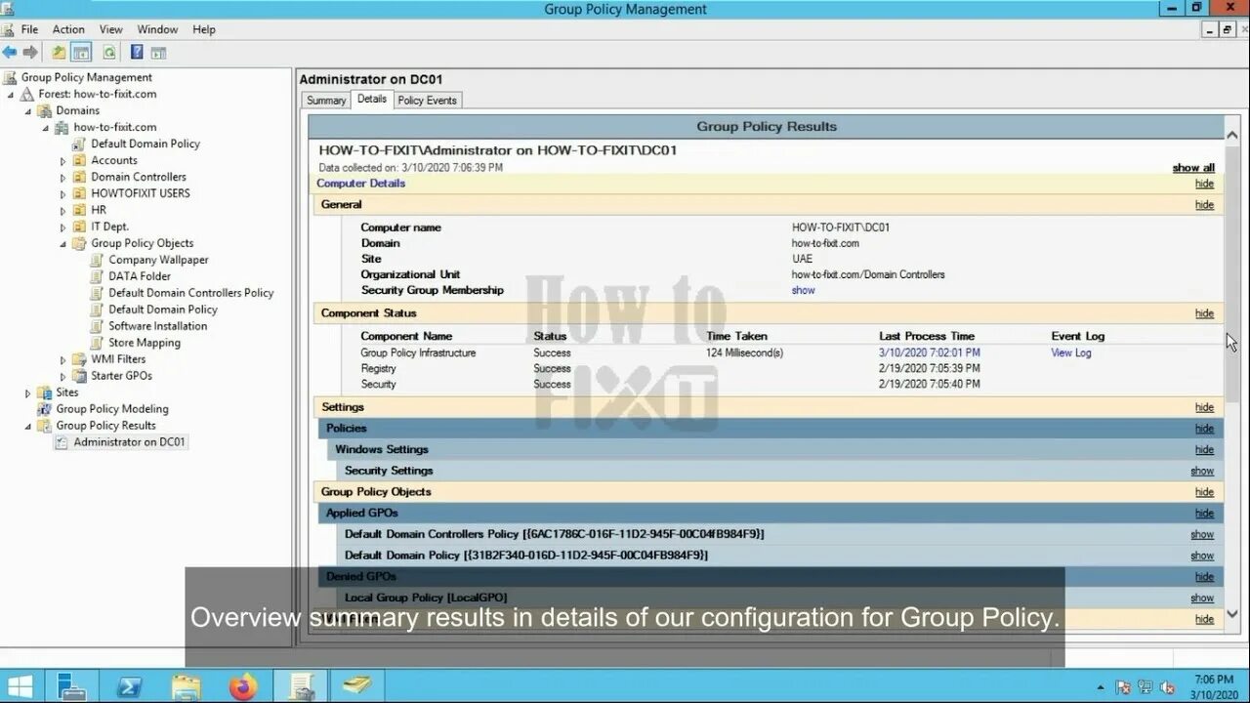Open the Window menu
The width and height of the screenshot is (1250, 703).
[x=157, y=29]
